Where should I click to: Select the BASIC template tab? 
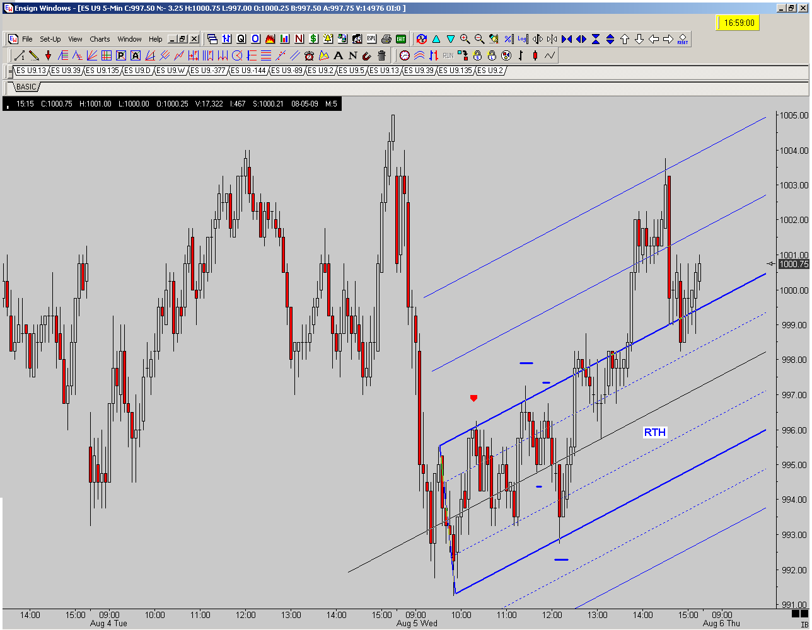(26, 86)
